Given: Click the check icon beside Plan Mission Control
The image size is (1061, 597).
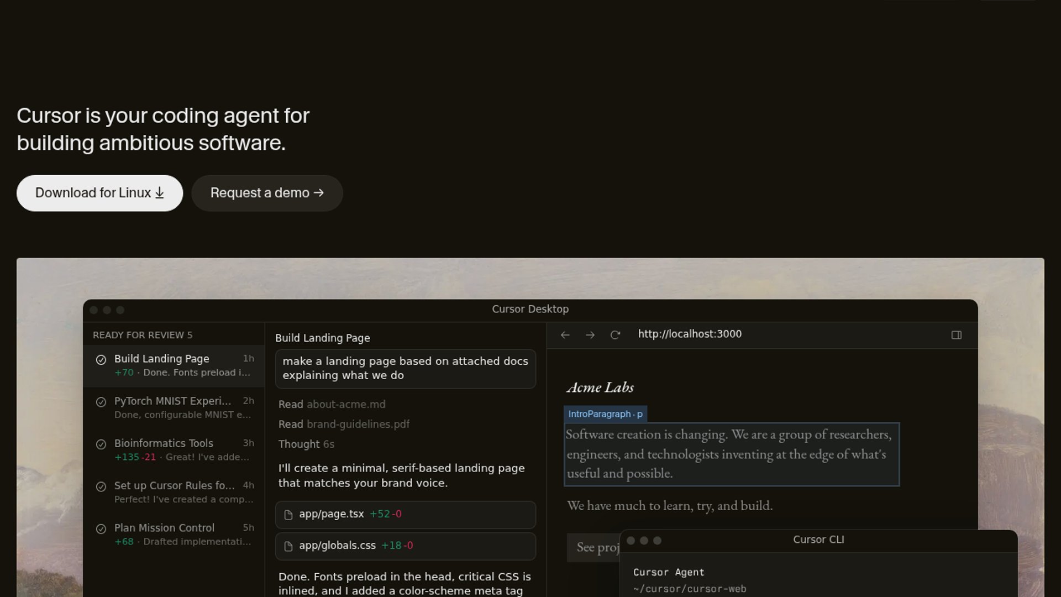Looking at the screenshot, I should [x=101, y=529].
